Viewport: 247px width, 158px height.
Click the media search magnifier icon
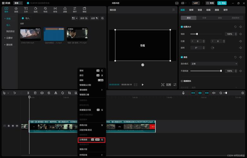point(102,18)
